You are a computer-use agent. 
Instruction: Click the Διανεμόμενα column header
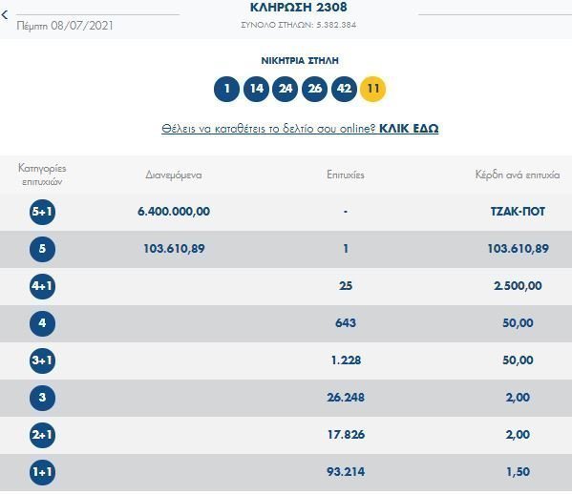pyautogui.click(x=174, y=175)
